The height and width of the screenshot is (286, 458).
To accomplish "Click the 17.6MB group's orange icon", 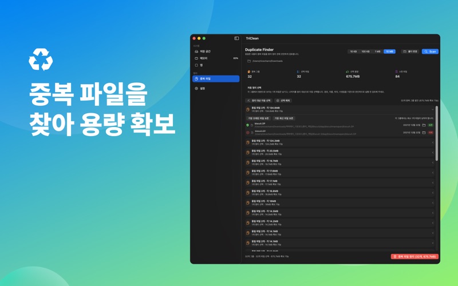I will click(x=248, y=173).
